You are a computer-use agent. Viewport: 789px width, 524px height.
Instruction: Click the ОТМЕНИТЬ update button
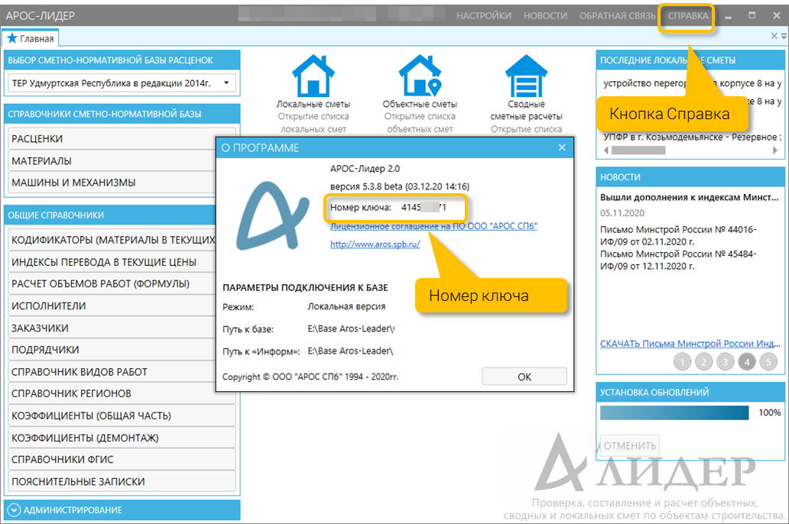pyautogui.click(x=629, y=445)
